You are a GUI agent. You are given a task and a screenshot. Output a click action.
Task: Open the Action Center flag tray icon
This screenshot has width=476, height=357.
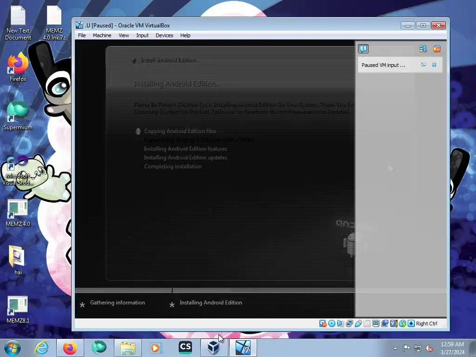406,348
